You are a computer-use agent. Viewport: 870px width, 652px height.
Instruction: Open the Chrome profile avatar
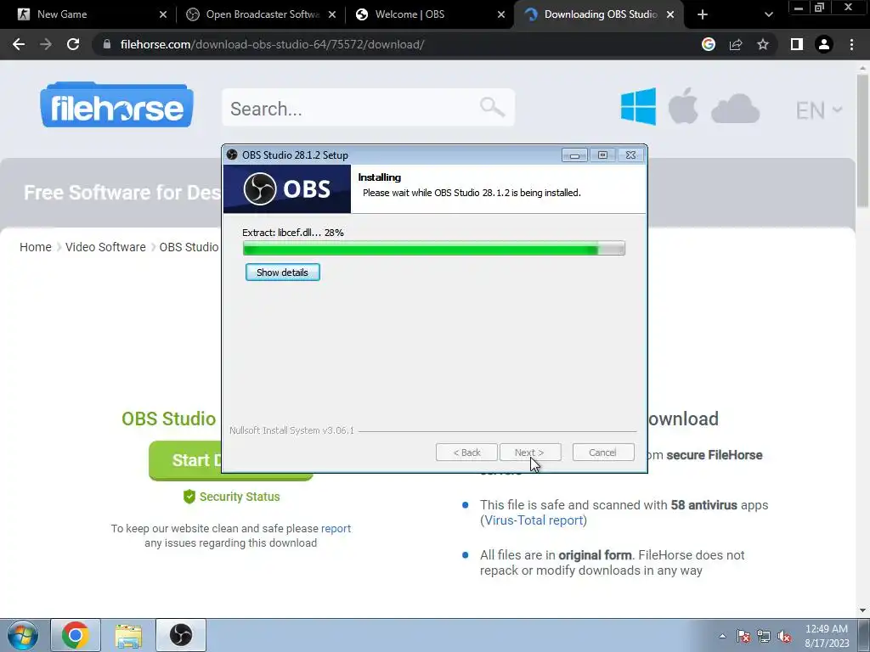click(x=824, y=44)
